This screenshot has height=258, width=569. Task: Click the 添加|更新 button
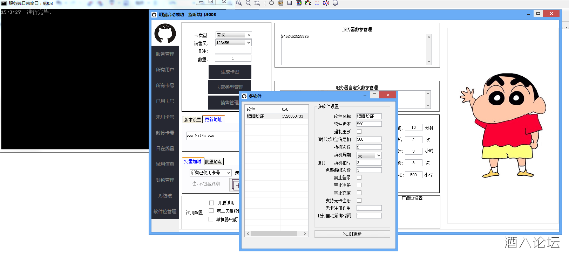pos(352,234)
